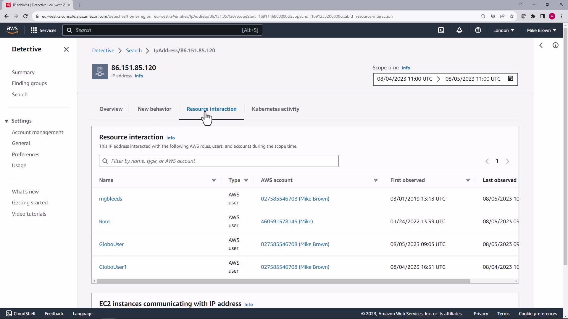Collapse the right help panel arrow
This screenshot has width=568, height=319.
(x=541, y=45)
